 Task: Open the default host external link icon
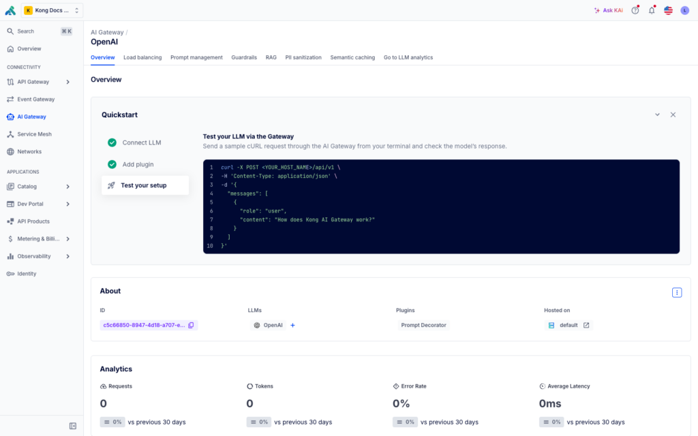[586, 325]
